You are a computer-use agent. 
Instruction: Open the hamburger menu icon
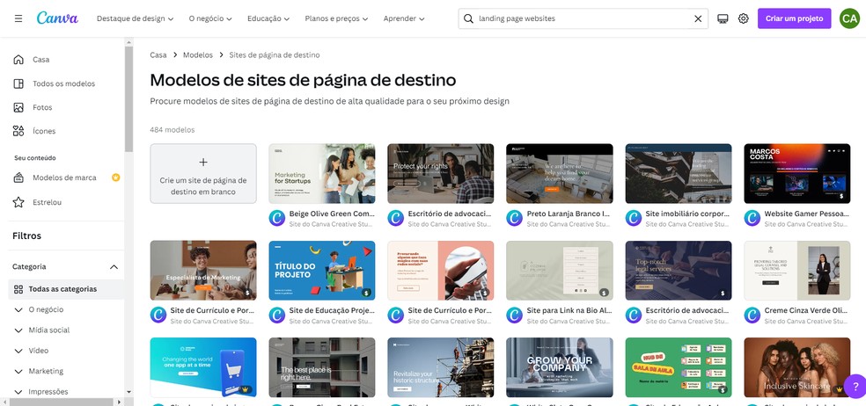point(18,18)
